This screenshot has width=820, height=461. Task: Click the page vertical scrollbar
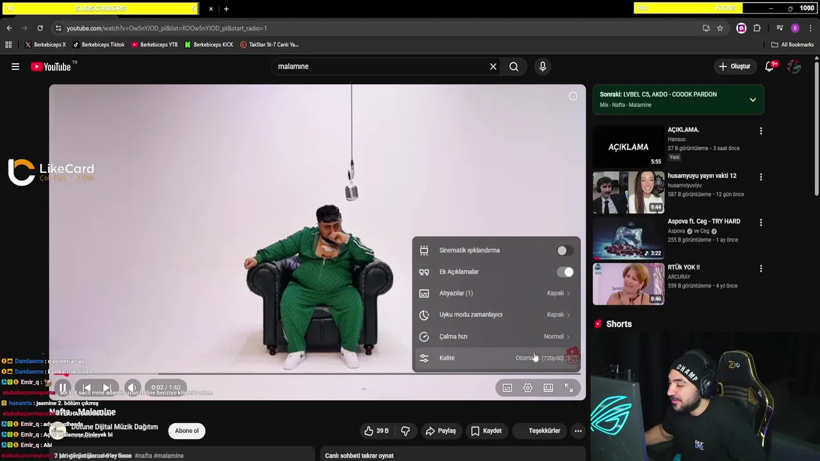(x=816, y=128)
